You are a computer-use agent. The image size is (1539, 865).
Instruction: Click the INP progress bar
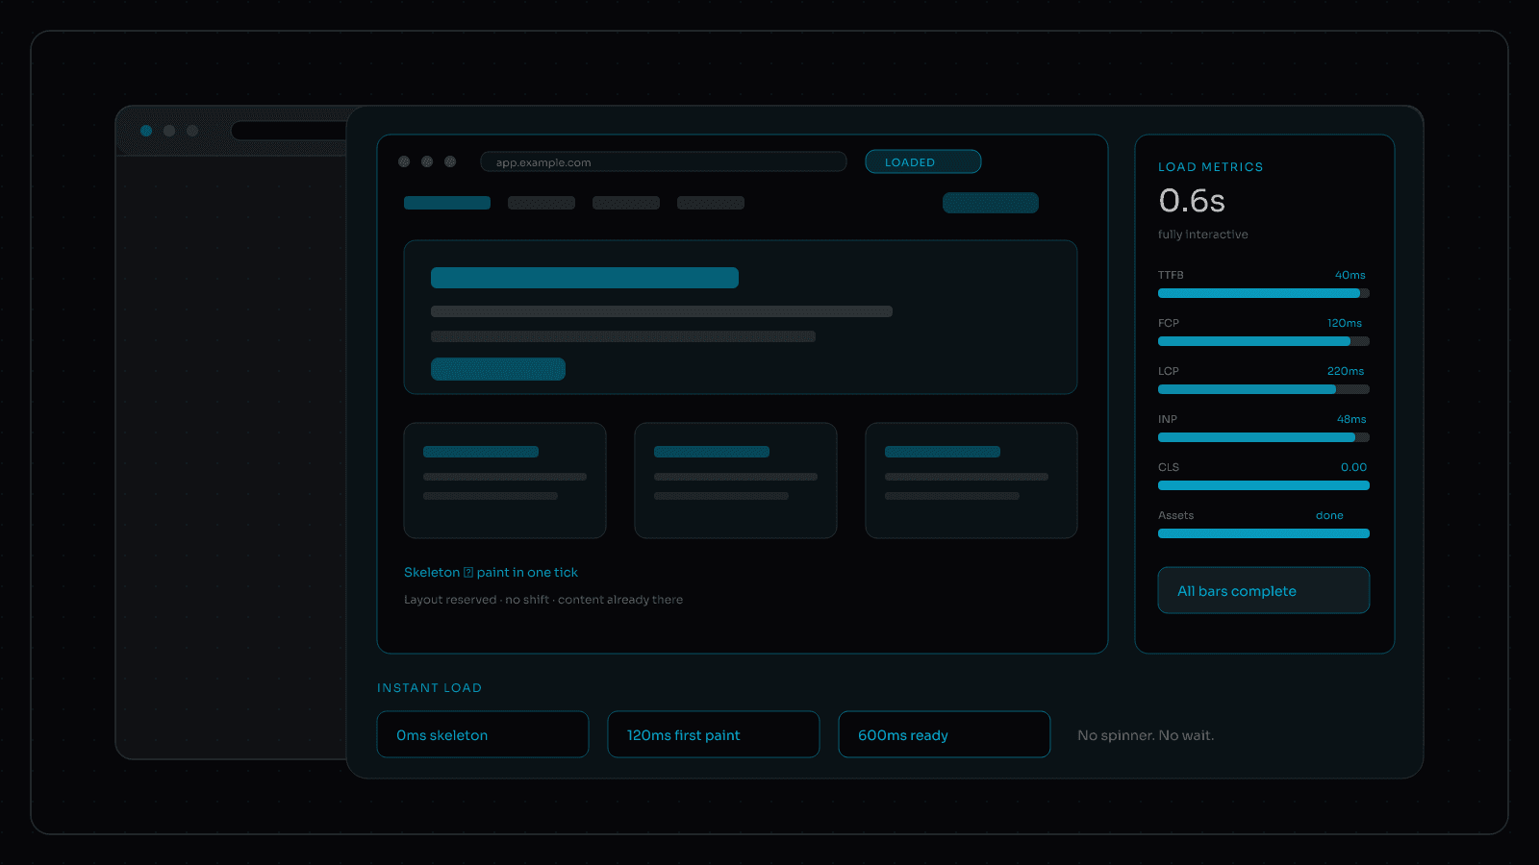click(1264, 437)
